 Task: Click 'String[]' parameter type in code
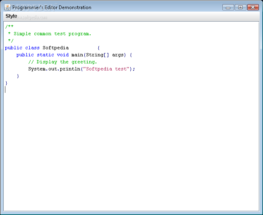[98, 55]
